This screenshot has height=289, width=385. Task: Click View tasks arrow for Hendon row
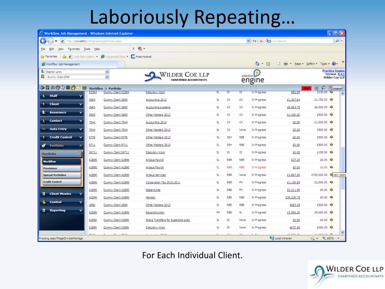click(331, 197)
